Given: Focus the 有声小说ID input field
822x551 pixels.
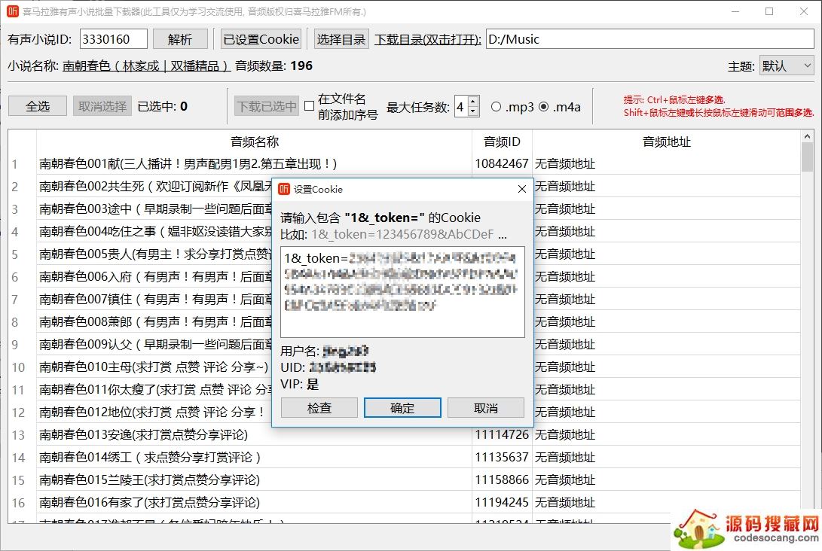Looking at the screenshot, I should click(113, 39).
